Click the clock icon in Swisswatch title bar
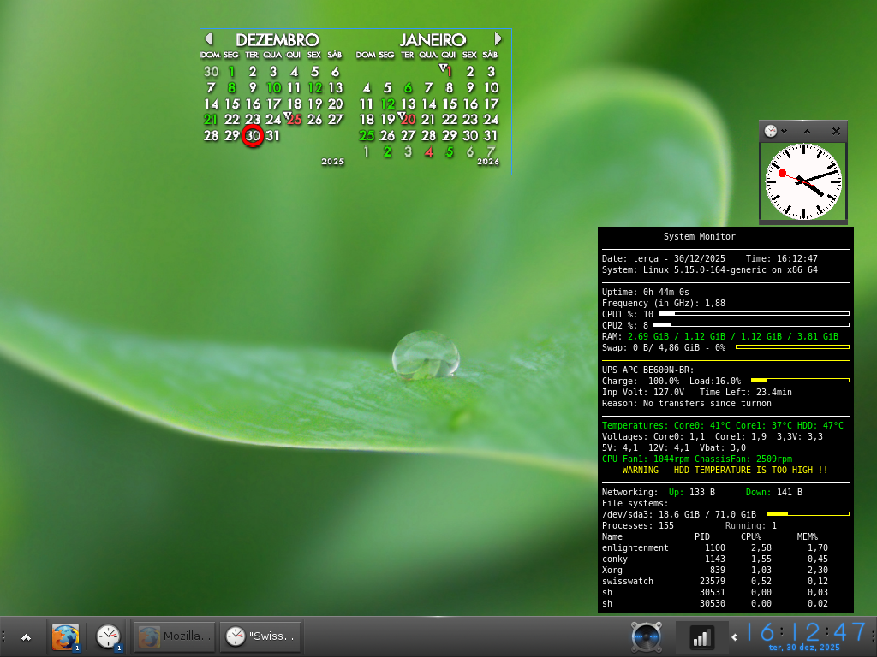The width and height of the screenshot is (877, 657). tap(771, 131)
